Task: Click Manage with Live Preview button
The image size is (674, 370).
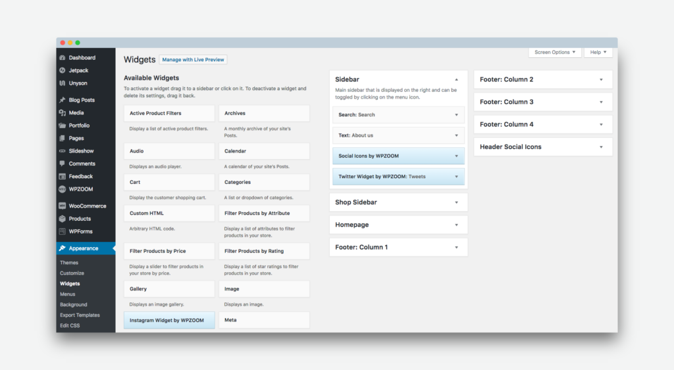Action: tap(193, 60)
